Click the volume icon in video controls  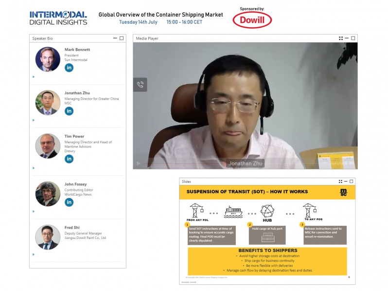pyautogui.click(x=351, y=164)
